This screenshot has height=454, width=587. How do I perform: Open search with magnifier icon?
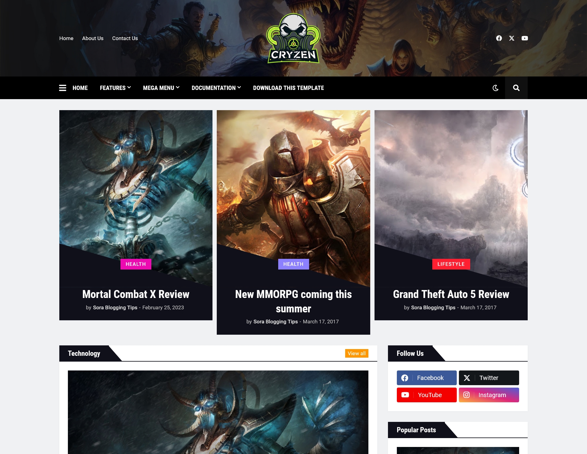coord(516,88)
